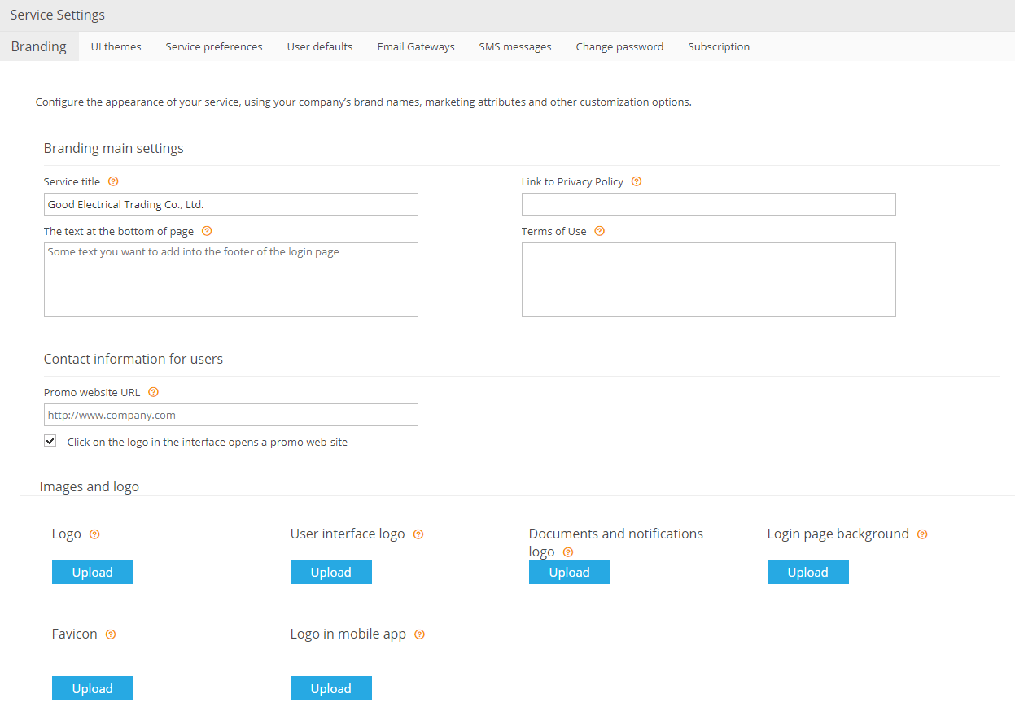Click the Service Settings page title
This screenshot has width=1015, height=715.
[58, 15]
